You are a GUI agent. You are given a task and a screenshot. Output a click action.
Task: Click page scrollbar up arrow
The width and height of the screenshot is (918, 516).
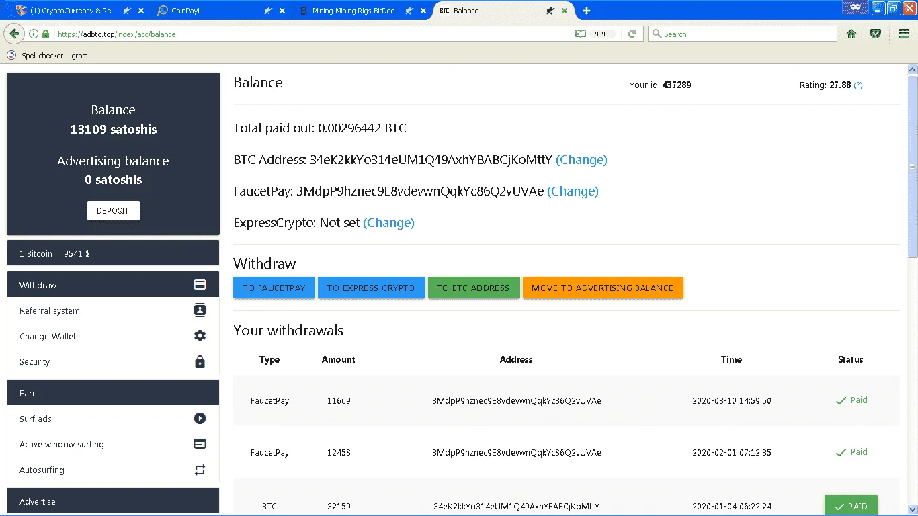[x=912, y=70]
